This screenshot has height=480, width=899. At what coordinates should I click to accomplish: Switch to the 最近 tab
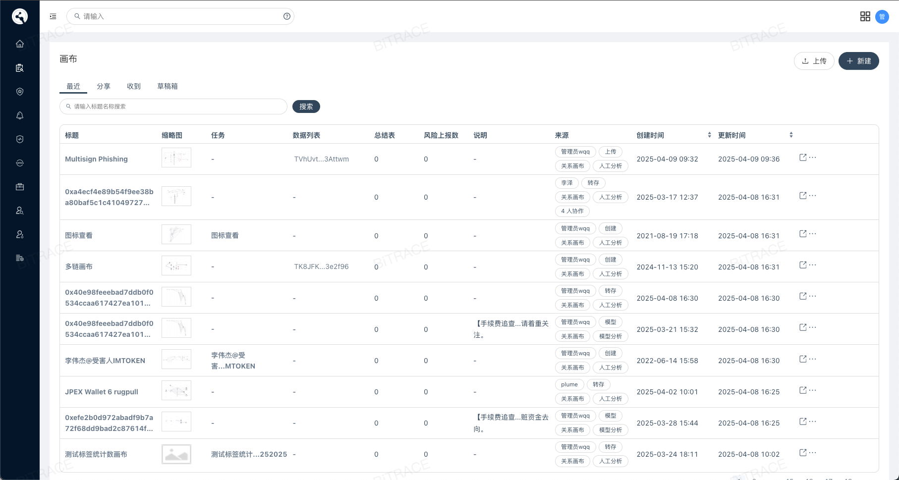(x=73, y=86)
